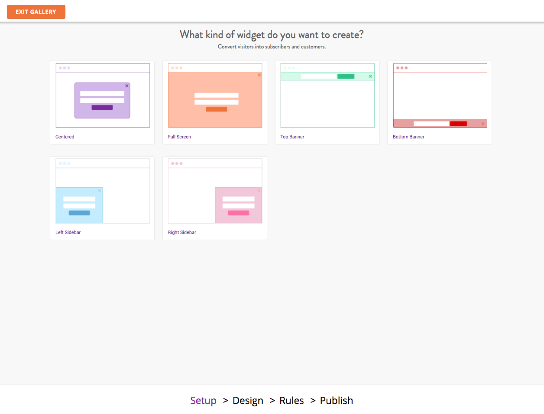Choose the Left Sidebar widget preview

click(103, 191)
